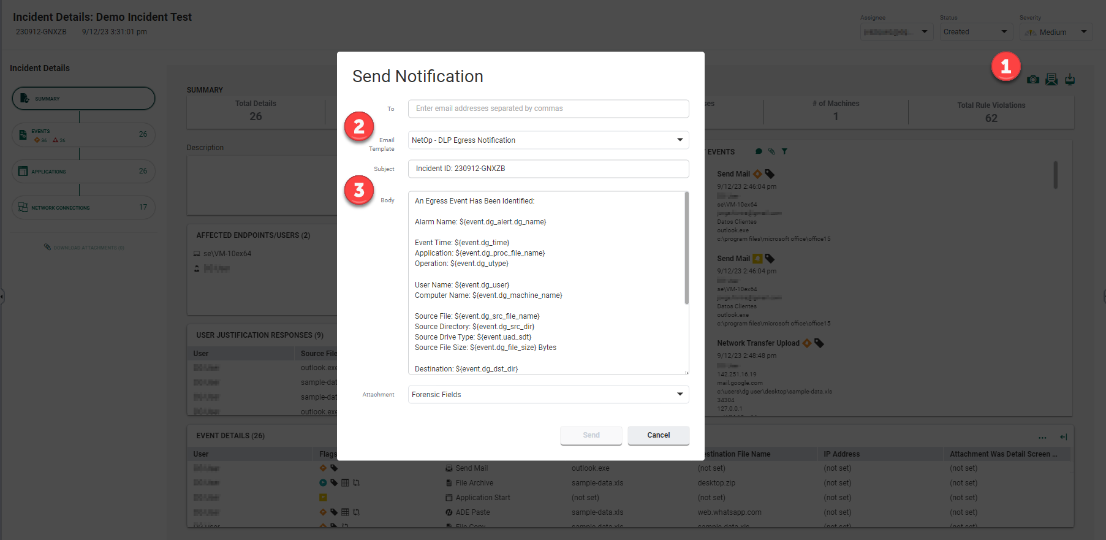Click the download incident icon
1106x540 pixels.
(1070, 80)
